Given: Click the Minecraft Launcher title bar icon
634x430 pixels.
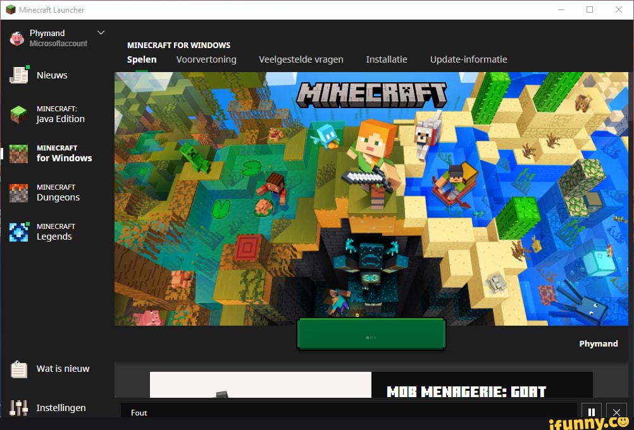Looking at the screenshot, I should [x=11, y=9].
